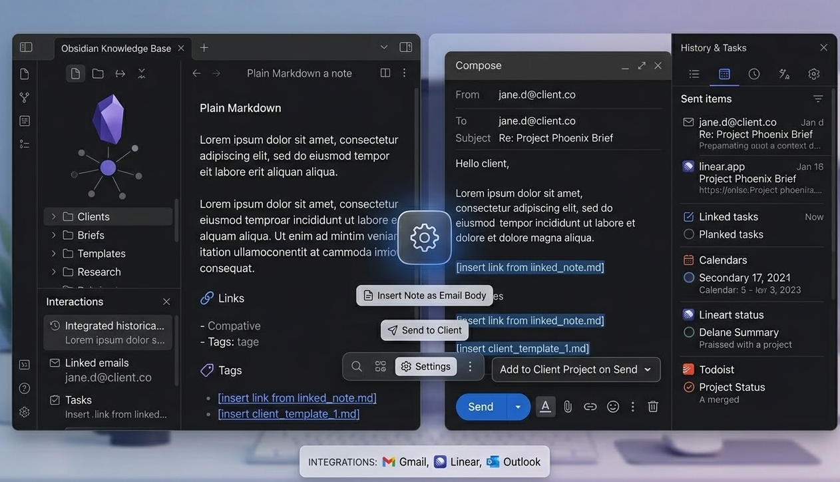Image resolution: width=840 pixels, height=482 pixels.
Task: Toggle the Delane Summary status circle
Action: coord(689,332)
